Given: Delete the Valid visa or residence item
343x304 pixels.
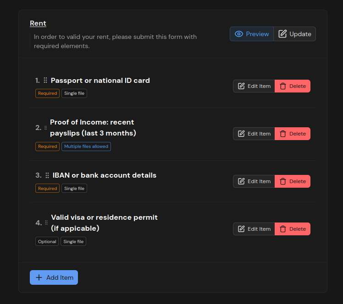Looking at the screenshot, I should (293, 229).
